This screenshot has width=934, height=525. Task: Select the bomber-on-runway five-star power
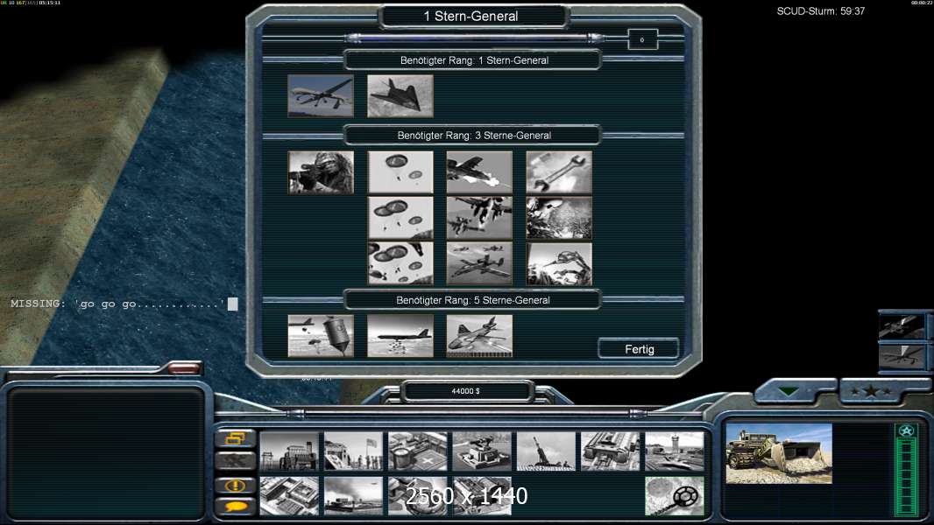(400, 337)
